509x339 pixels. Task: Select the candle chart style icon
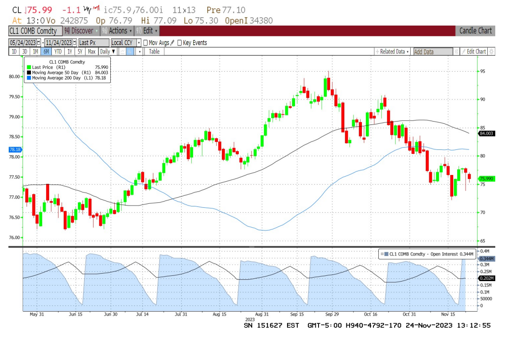(x=130, y=51)
